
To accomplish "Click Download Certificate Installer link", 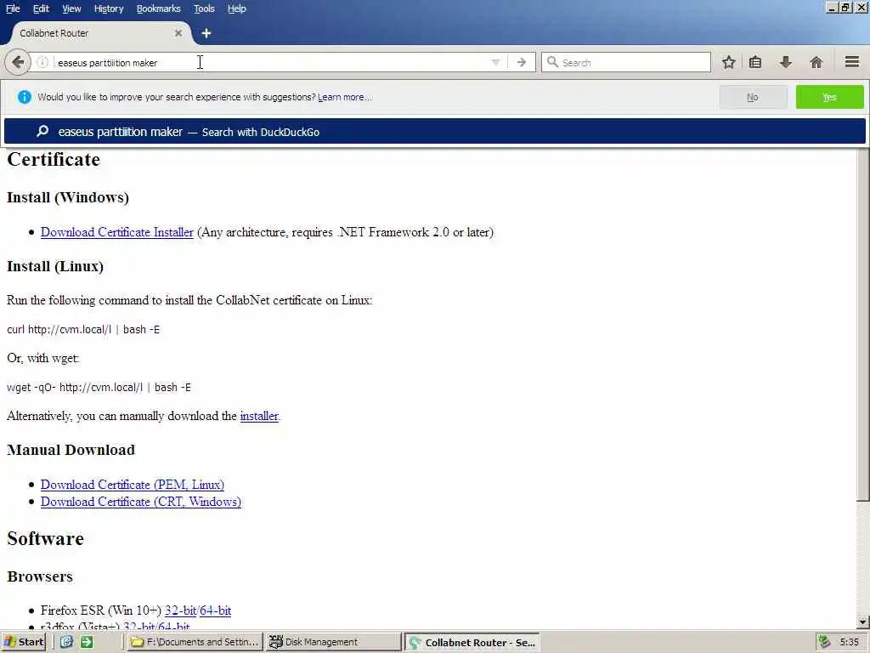I will 117,232.
